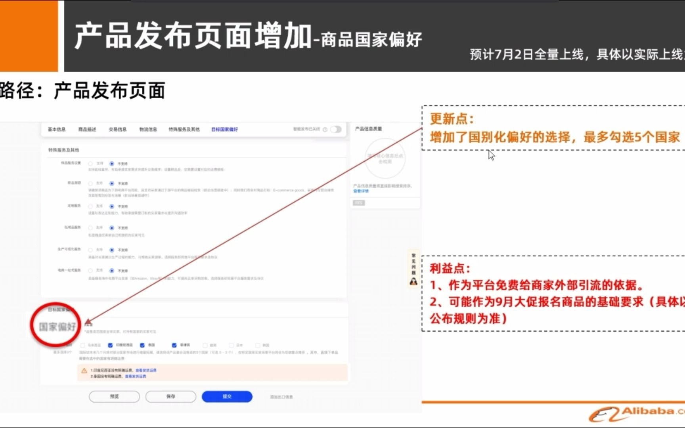
Task: Check the 日本 country checkbox
Action: (x=232, y=345)
